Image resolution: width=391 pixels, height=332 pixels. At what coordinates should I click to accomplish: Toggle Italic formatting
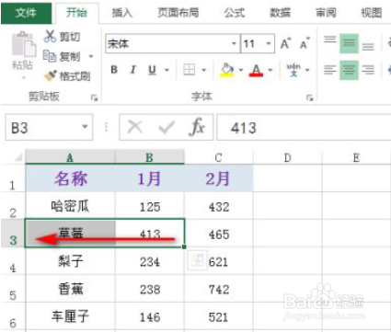[133, 70]
